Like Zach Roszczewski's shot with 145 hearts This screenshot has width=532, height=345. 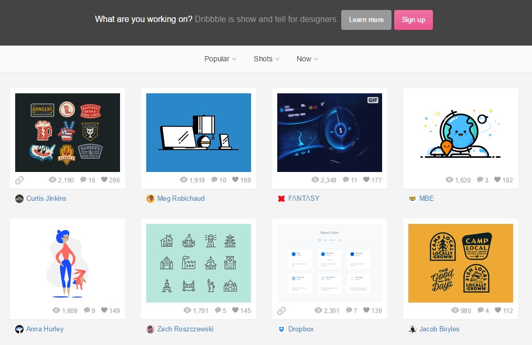tap(235, 310)
